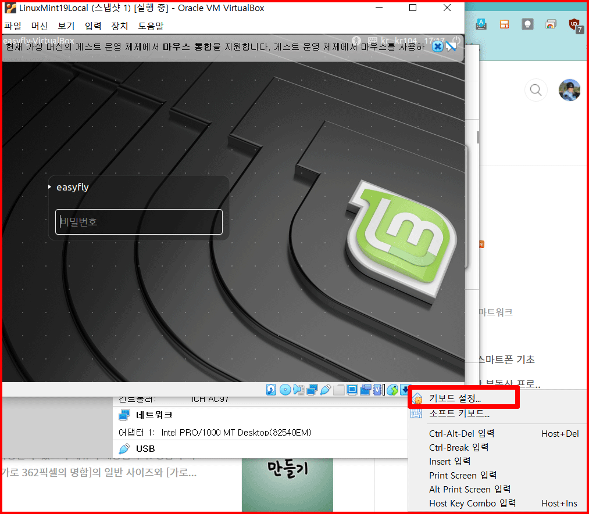Click the browser page search magnifier icon
This screenshot has width=589, height=514.
536,90
